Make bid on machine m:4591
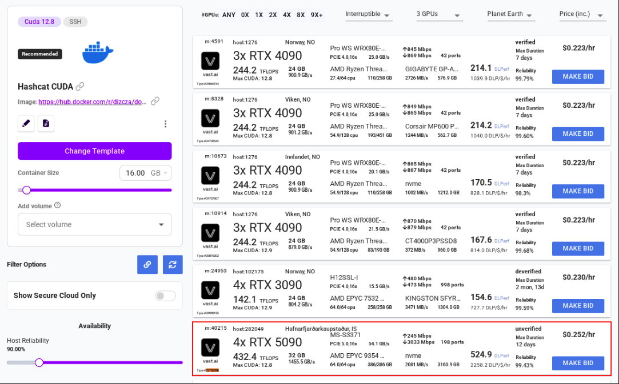 578,76
